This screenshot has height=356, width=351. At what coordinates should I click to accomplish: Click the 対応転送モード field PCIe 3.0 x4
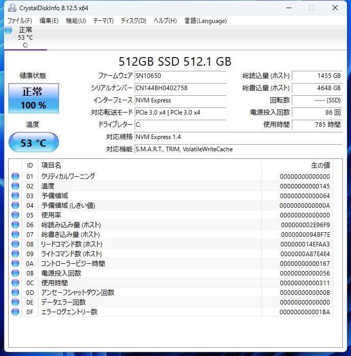click(180, 113)
